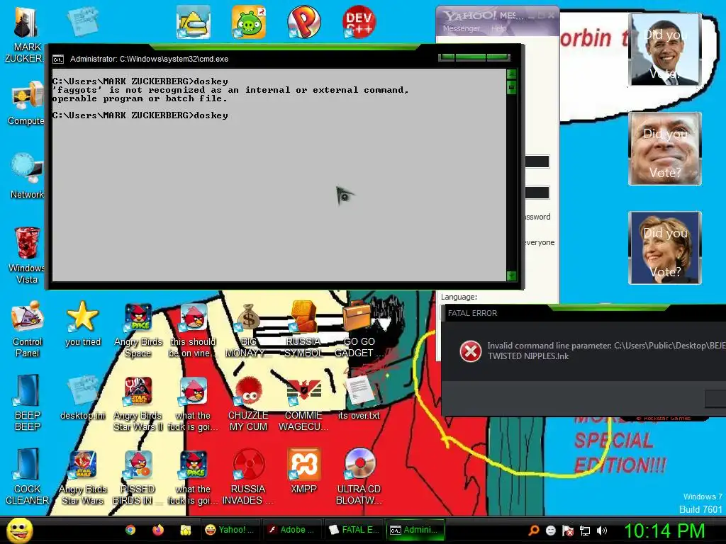Viewport: 726px width, 544px height.
Task: Click the red X error icon in FATAL ERROR dialog
Action: click(471, 351)
